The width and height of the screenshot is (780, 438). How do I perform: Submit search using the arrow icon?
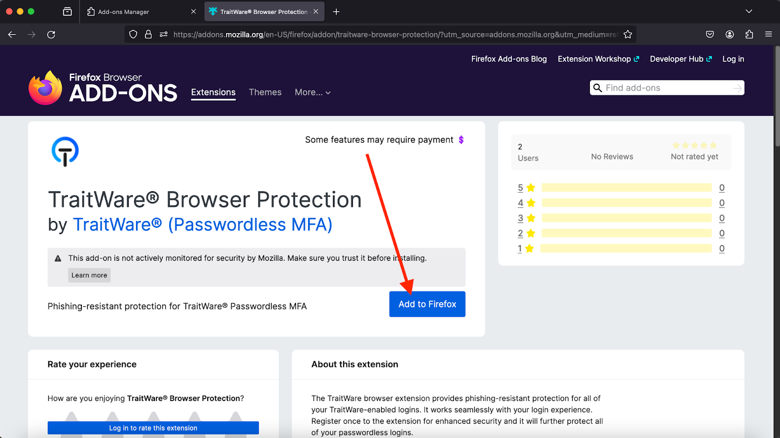coord(738,88)
